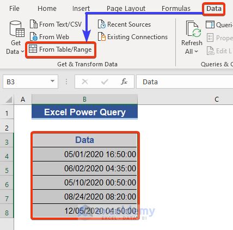Viewport: 233px width, 230px height.
Task: Select From Table/Range command
Action: pyautogui.click(x=60, y=49)
